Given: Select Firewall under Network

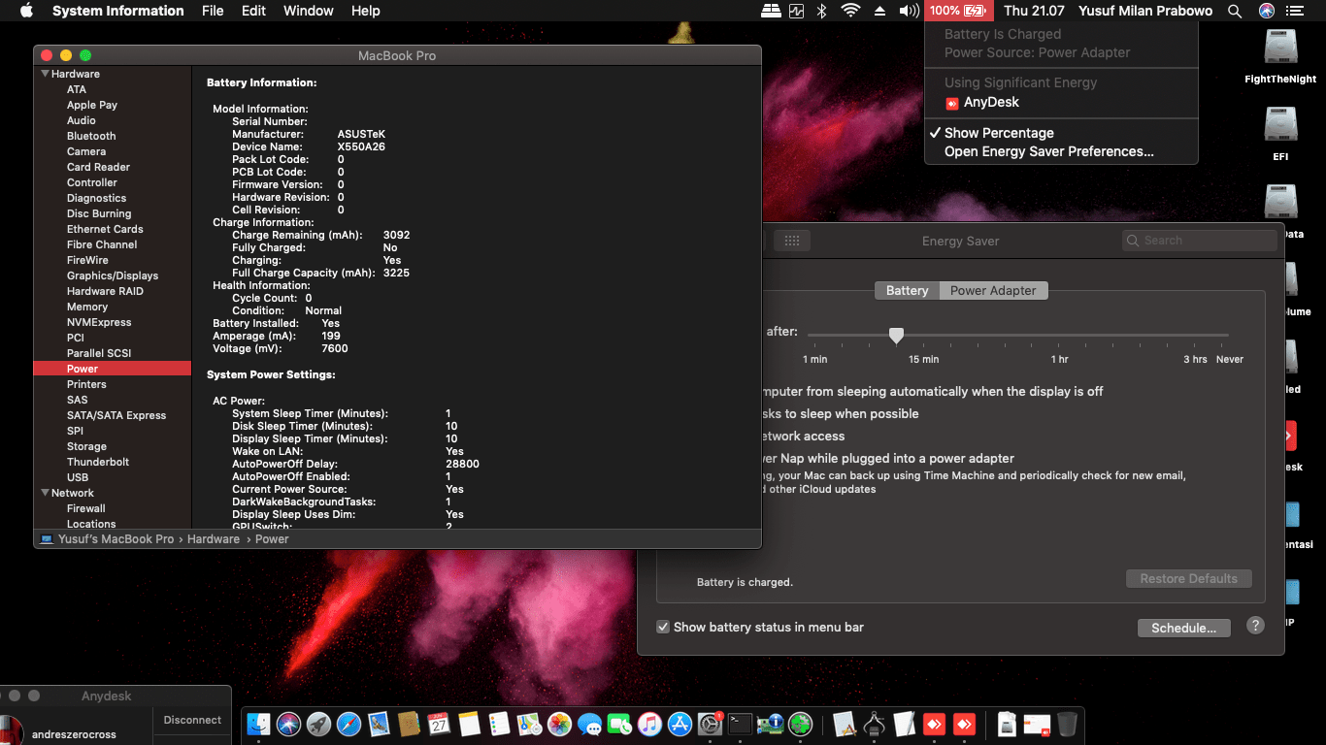Looking at the screenshot, I should click(86, 508).
